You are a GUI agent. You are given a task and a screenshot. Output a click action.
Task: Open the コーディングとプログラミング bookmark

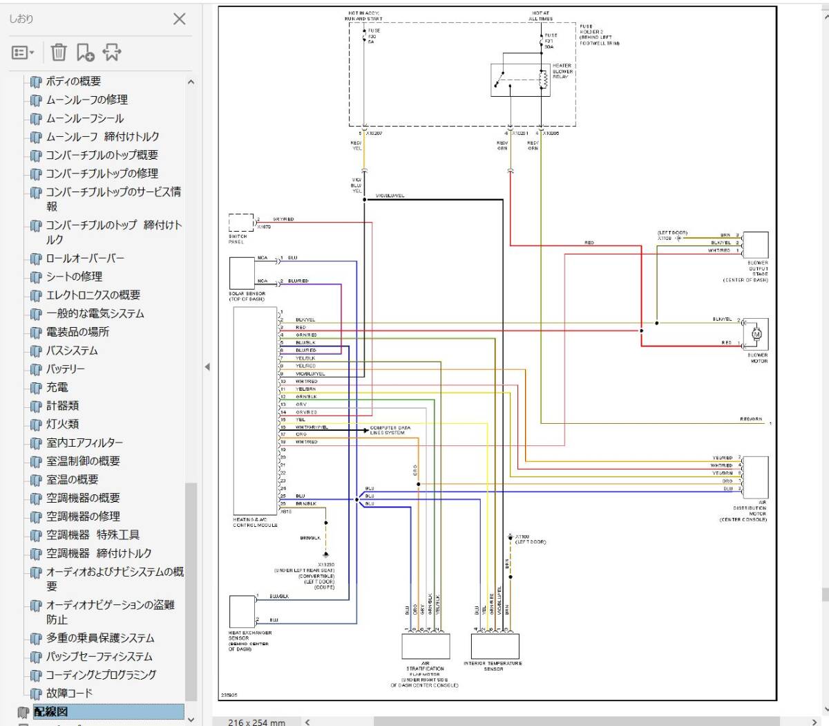(x=101, y=676)
